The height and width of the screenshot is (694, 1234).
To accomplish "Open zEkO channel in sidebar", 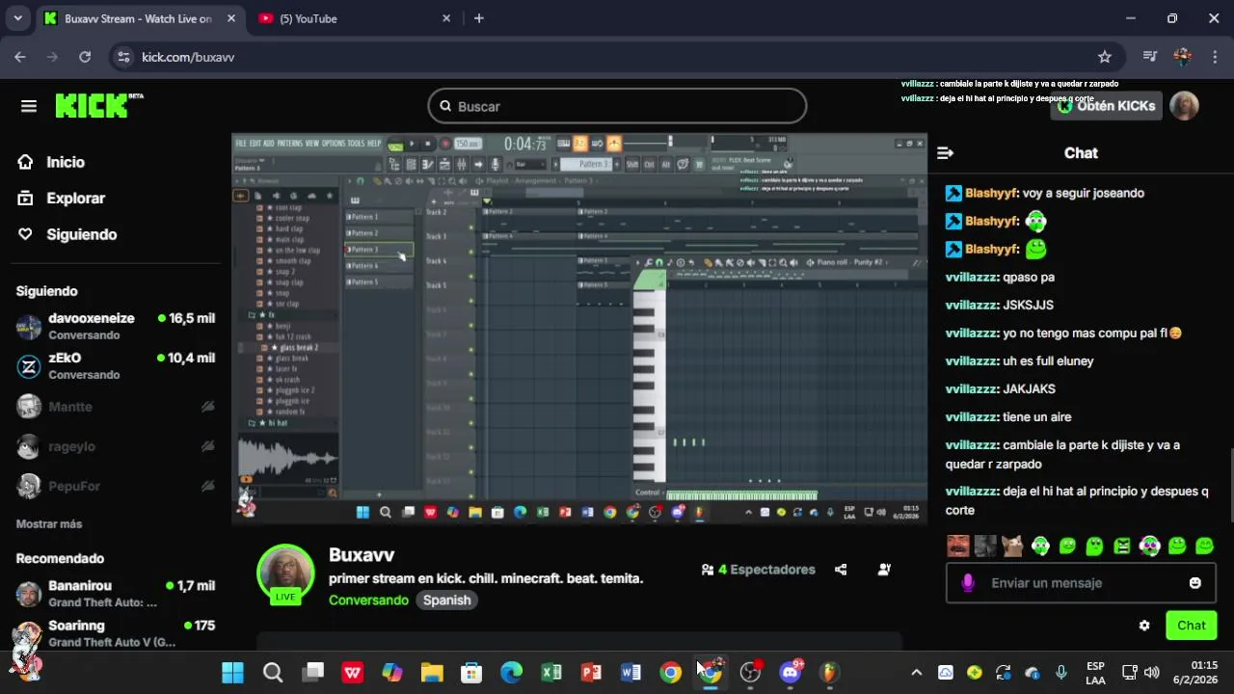I will tap(116, 365).
